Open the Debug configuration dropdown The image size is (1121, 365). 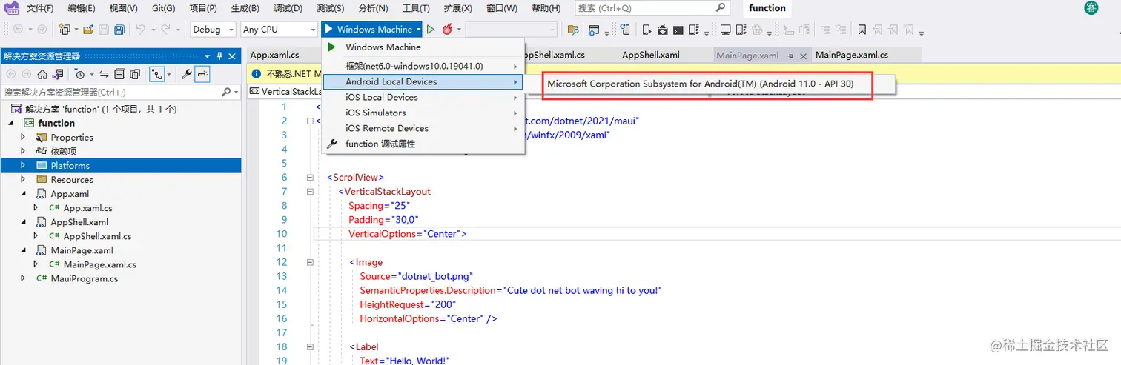coord(213,30)
